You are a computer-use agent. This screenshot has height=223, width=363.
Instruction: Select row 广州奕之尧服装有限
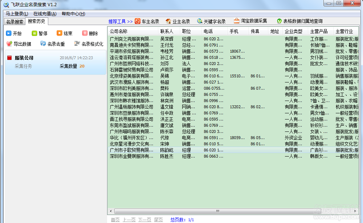coord(233,39)
